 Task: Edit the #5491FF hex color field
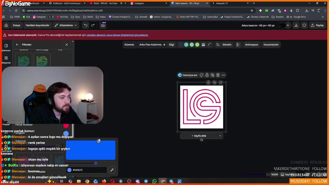click(87, 170)
